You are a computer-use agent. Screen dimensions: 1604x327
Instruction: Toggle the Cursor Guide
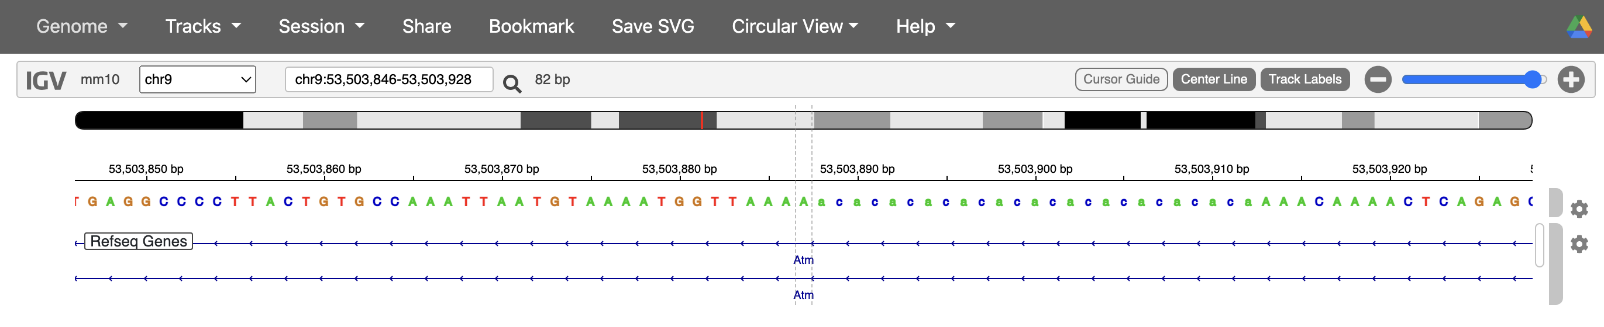(x=1120, y=79)
